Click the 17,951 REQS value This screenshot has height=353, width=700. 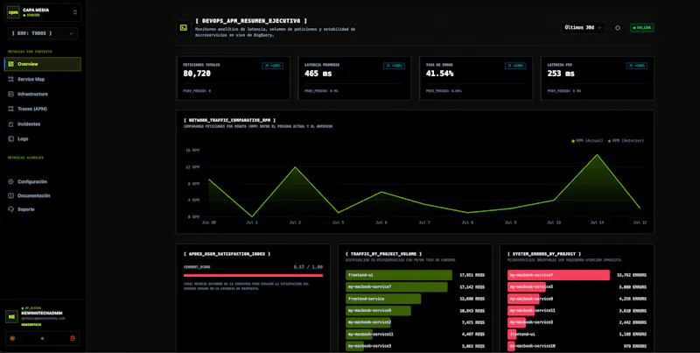(472, 275)
